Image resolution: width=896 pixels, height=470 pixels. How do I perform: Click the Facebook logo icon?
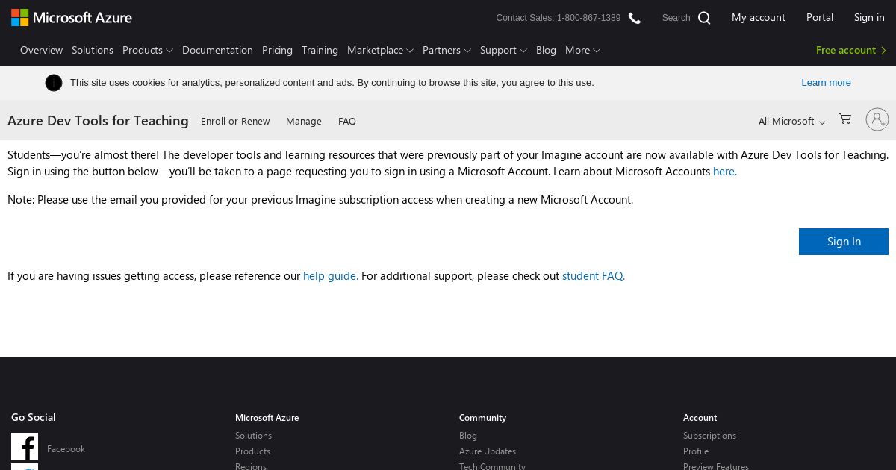pyautogui.click(x=25, y=446)
